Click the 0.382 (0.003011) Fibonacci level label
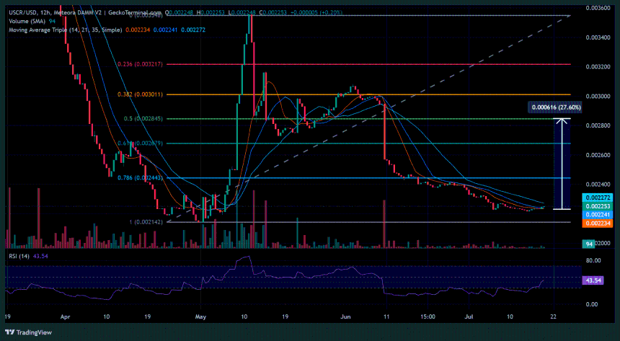The image size is (620, 341). pos(140,94)
